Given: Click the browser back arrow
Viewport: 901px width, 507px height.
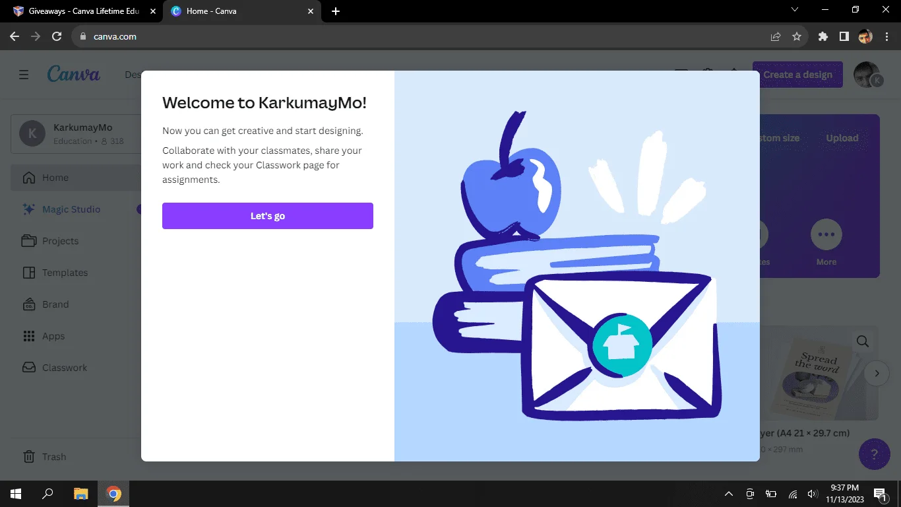Looking at the screenshot, I should pos(15,37).
